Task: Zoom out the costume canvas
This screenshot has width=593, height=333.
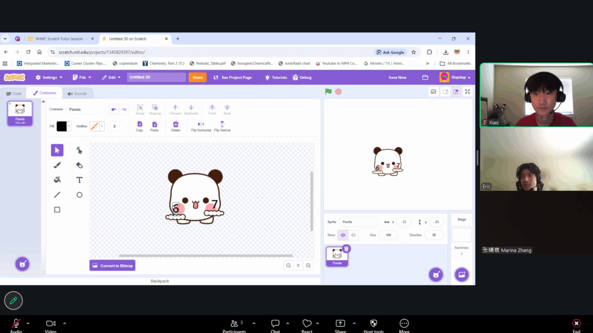Action: [x=288, y=265]
